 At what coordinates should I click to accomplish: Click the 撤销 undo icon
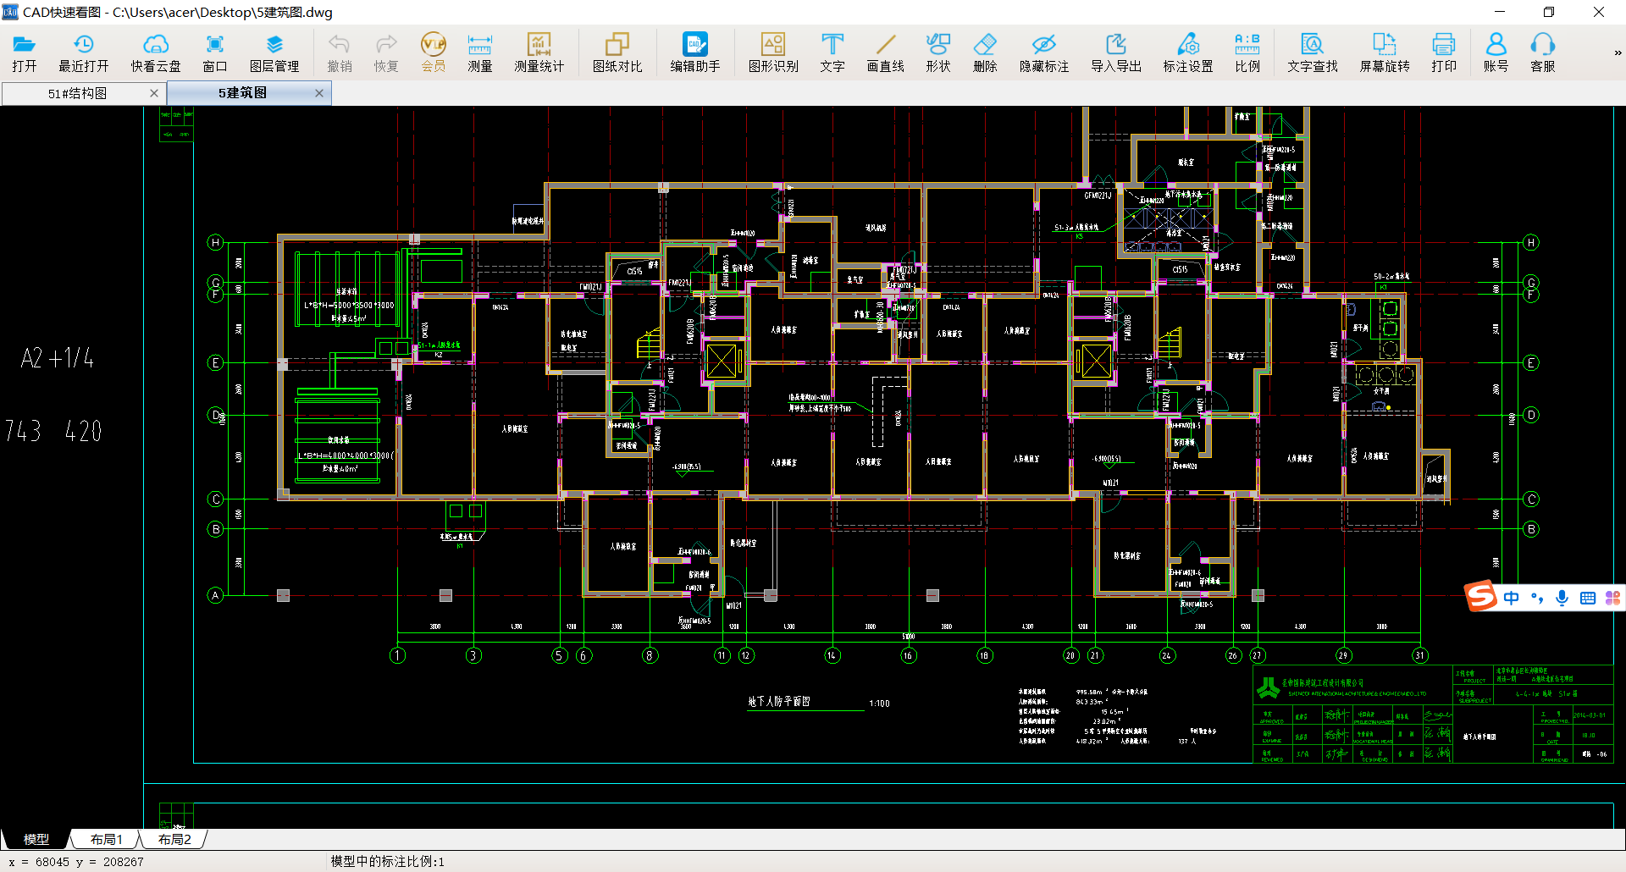click(x=340, y=53)
